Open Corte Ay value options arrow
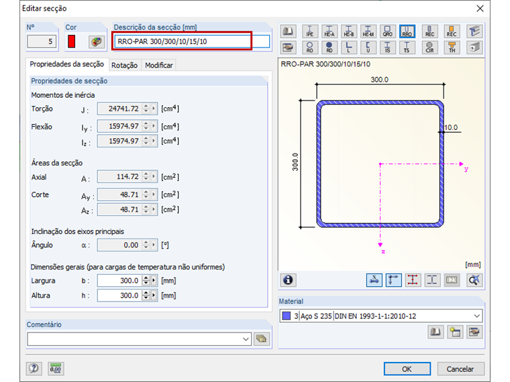 154,194
